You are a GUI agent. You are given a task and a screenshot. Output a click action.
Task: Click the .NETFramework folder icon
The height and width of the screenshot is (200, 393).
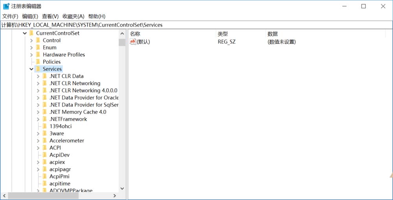click(x=45, y=119)
